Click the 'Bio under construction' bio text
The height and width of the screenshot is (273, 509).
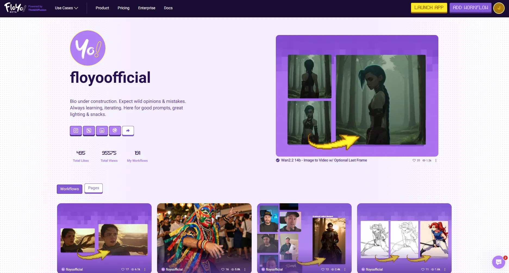click(128, 108)
